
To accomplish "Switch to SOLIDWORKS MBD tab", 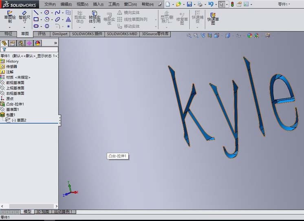I will coord(122,34).
